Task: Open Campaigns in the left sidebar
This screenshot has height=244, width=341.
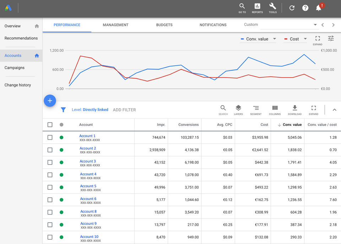Action: tap(15, 68)
